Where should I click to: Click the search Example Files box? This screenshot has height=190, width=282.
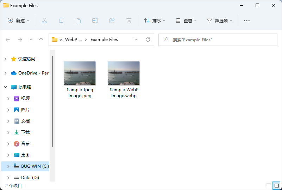pos(218,40)
